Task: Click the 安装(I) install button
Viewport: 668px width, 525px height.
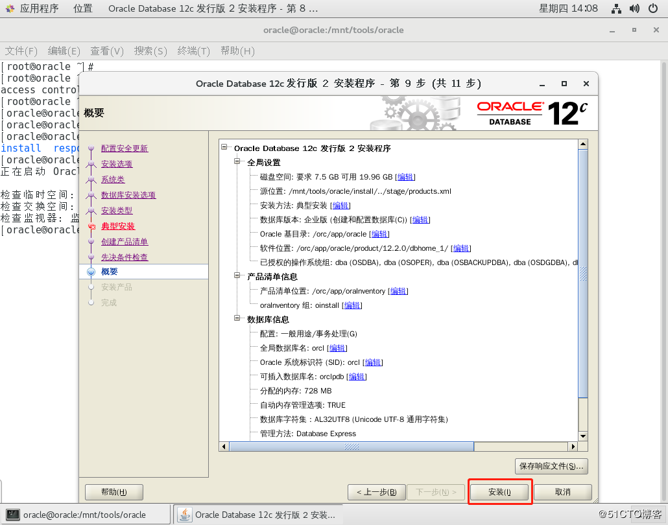Action: pos(499,492)
